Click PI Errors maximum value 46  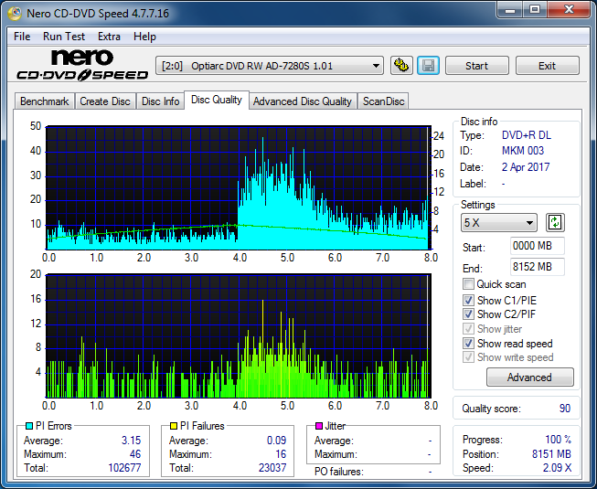(x=135, y=454)
